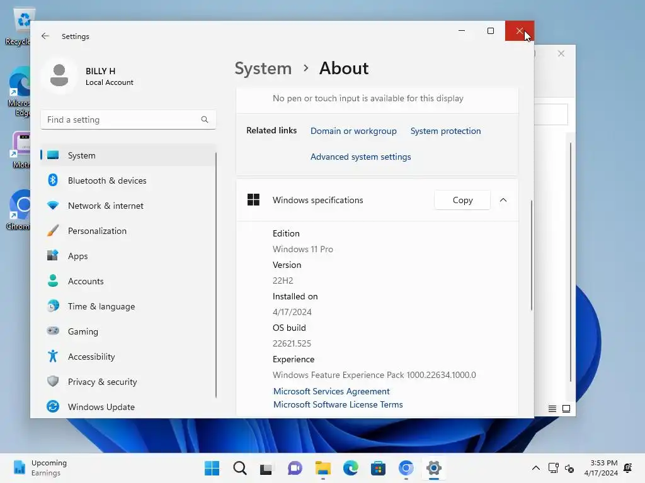645x483 pixels.
Task: Copy the Windows specifications
Action: coord(462,200)
